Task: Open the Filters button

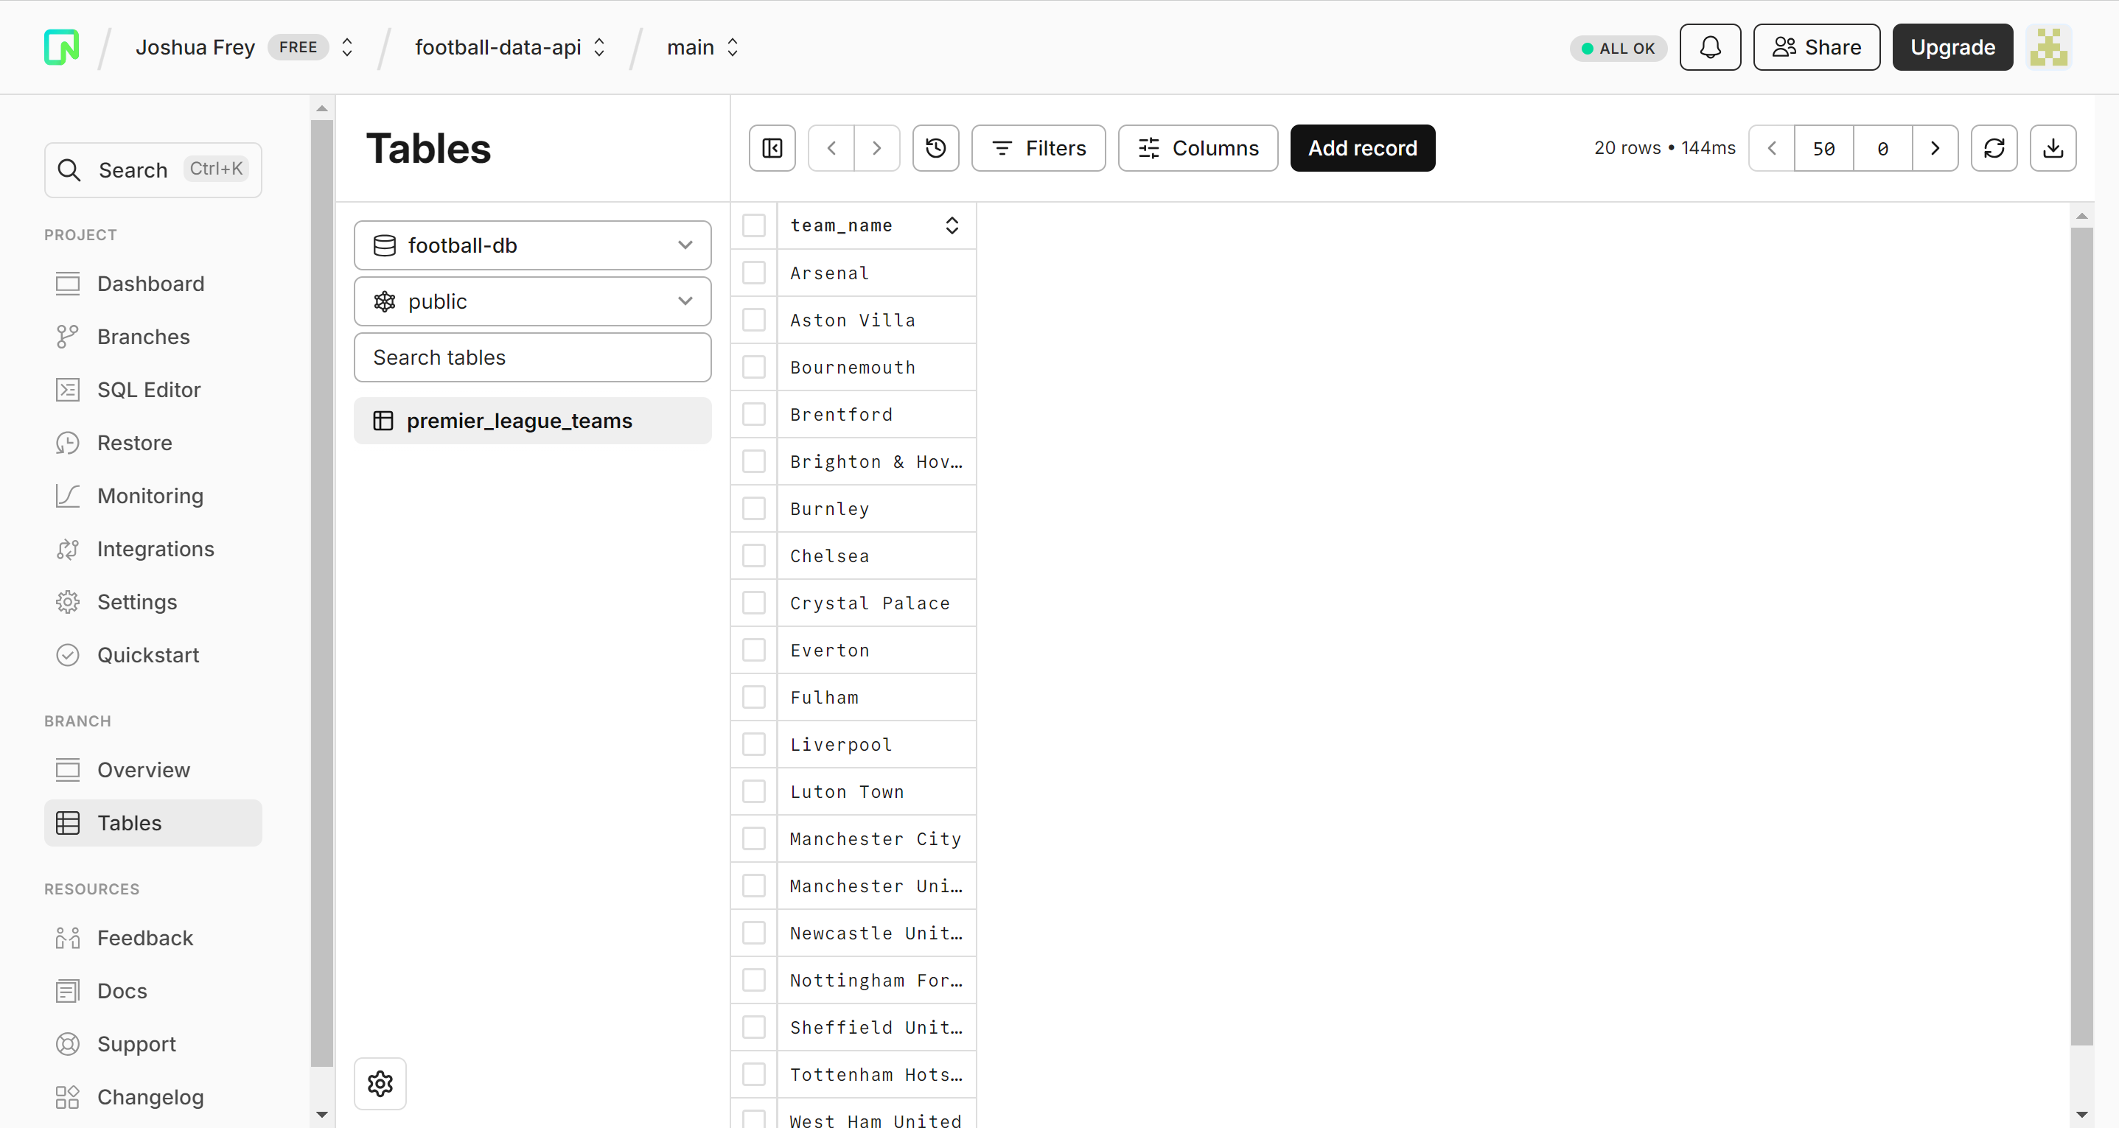Action: [1038, 148]
